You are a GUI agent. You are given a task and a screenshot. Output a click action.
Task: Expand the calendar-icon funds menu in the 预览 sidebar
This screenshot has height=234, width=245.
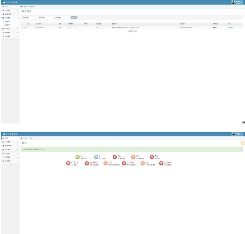coord(9,149)
